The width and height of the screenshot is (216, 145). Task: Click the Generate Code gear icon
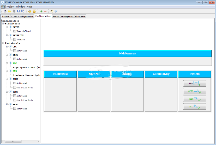pos(30,11)
